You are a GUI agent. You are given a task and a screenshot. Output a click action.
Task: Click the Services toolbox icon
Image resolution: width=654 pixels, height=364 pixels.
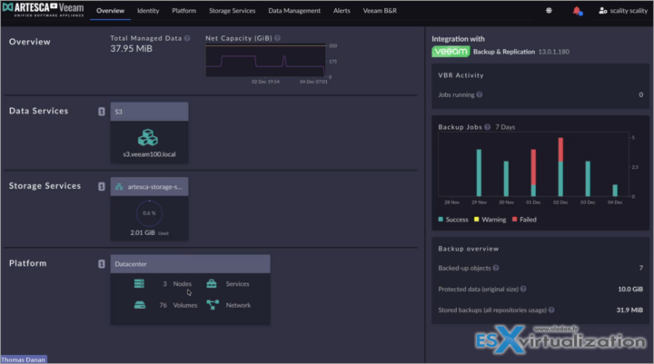pos(212,284)
